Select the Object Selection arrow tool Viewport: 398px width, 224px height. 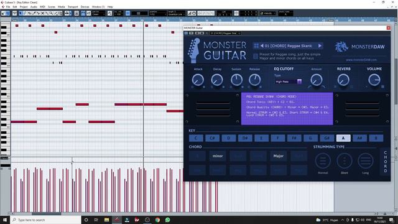click(21, 13)
